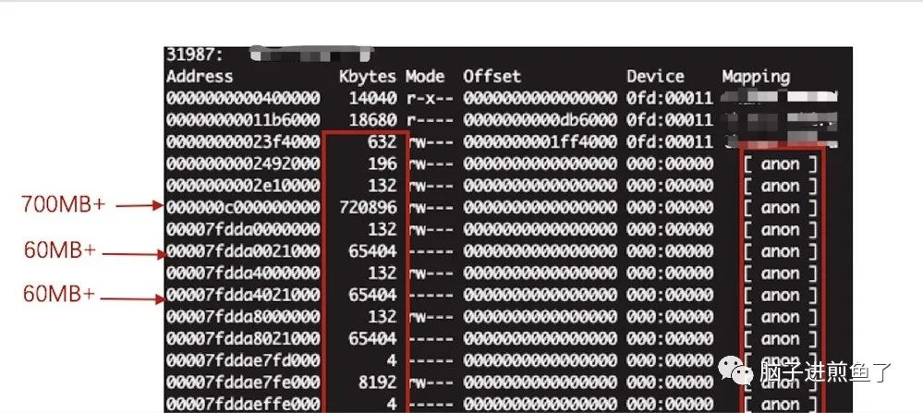Click [ anon ] in the 00007fdda0021000 row
923x413 pixels.
click(781, 251)
